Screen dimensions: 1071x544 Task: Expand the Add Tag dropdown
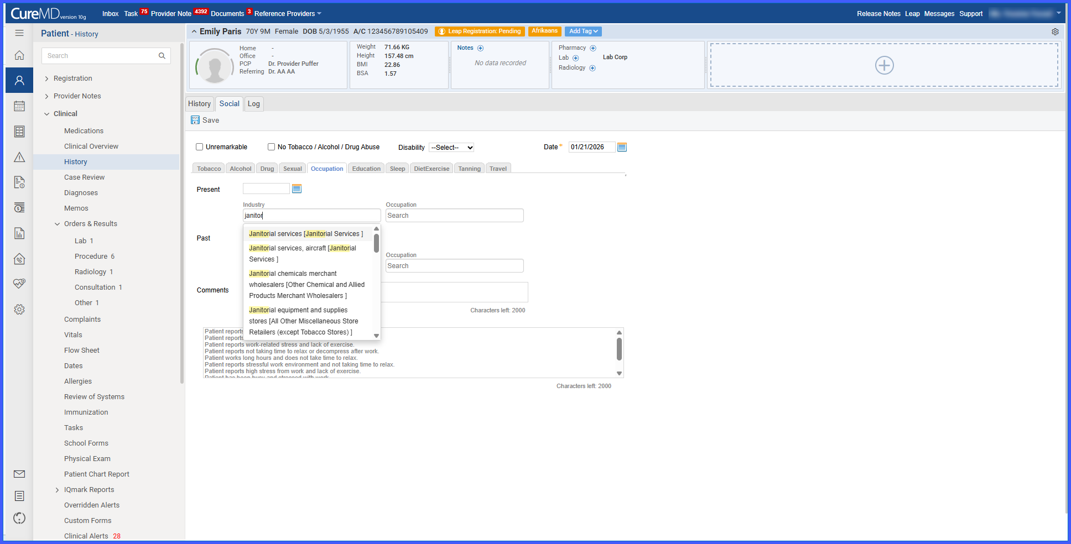pos(584,32)
